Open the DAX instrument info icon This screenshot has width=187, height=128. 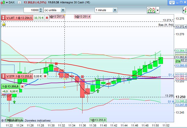(x=19, y=2)
